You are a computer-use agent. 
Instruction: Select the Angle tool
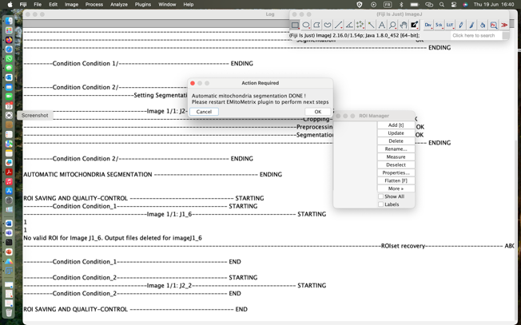pyautogui.click(x=349, y=25)
